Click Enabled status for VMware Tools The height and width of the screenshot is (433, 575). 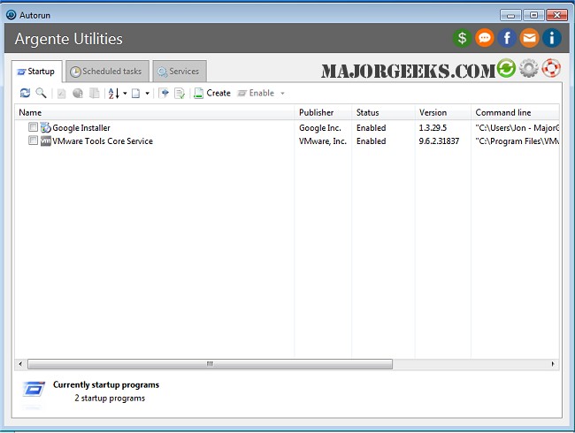click(x=372, y=141)
